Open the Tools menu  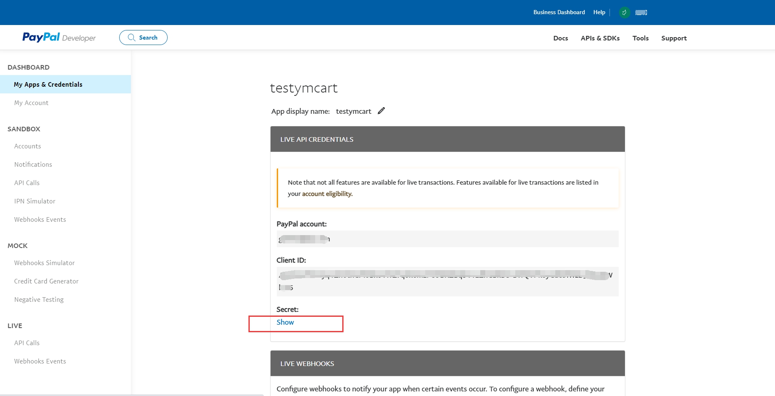click(x=640, y=38)
